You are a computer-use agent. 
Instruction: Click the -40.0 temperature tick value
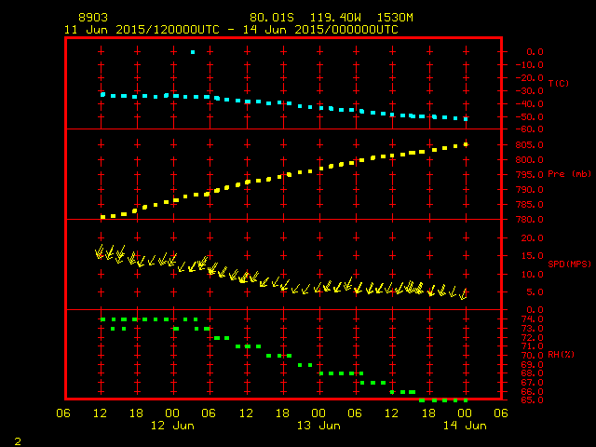tap(530, 103)
